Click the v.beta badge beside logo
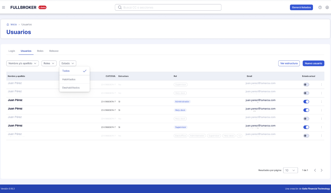331x193 pixels. 42,7
